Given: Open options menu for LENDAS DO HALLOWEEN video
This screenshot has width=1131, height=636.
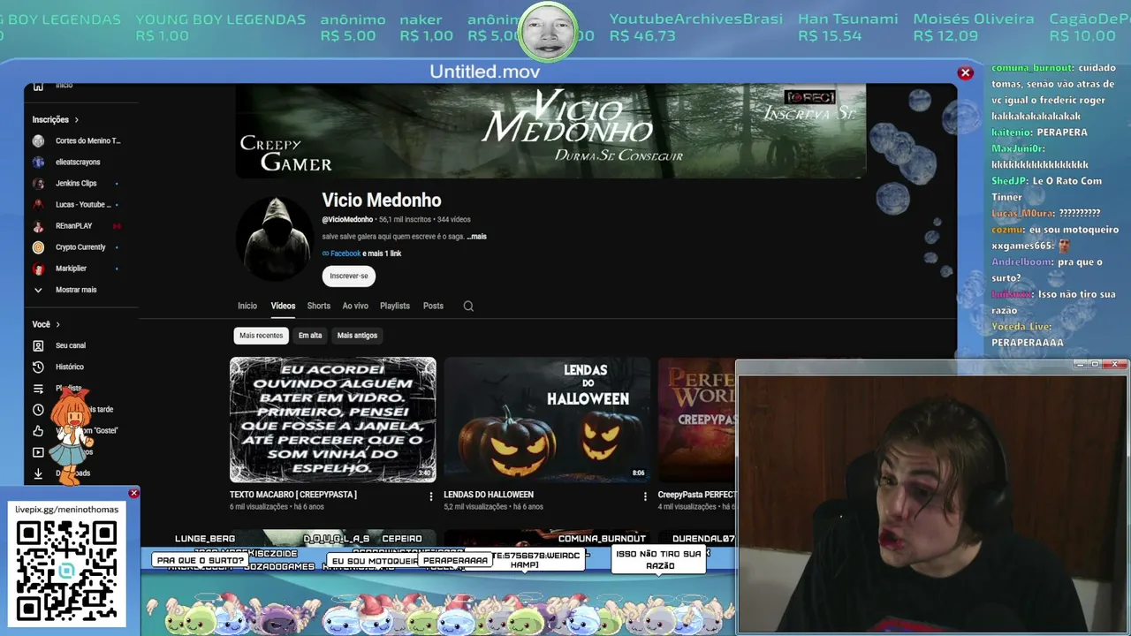Looking at the screenshot, I should click(645, 496).
